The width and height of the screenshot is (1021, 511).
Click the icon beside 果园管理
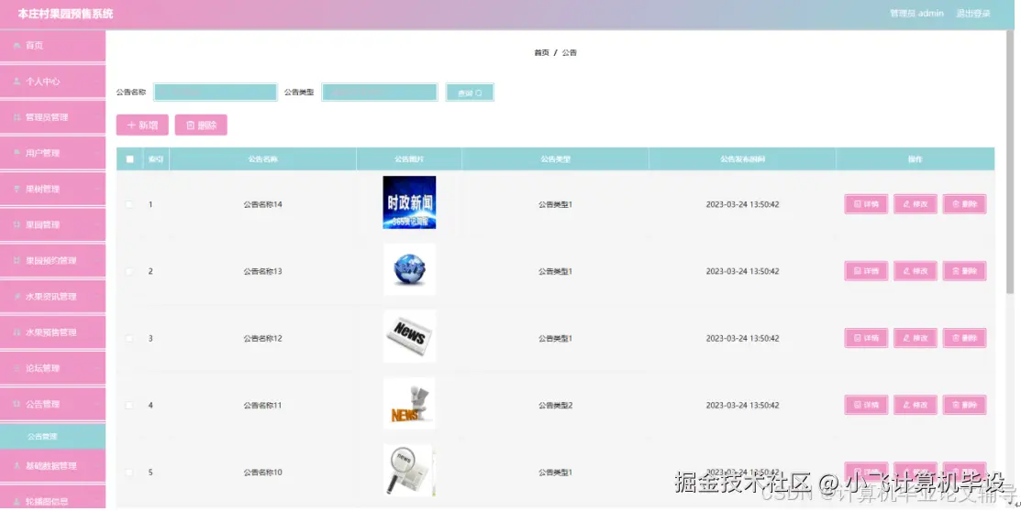(17, 224)
